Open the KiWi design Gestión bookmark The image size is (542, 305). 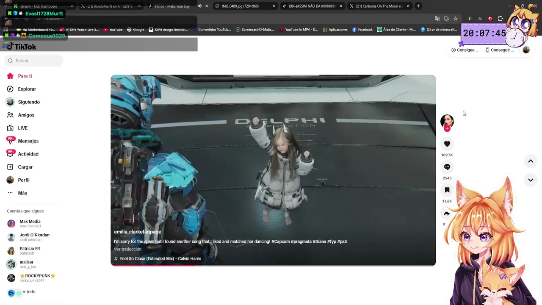click(x=168, y=30)
